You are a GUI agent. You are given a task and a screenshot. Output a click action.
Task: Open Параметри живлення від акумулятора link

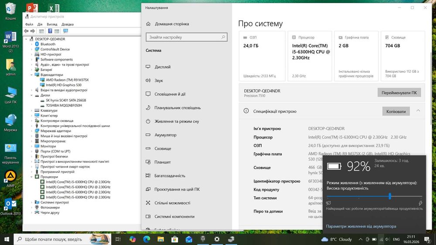361,226
